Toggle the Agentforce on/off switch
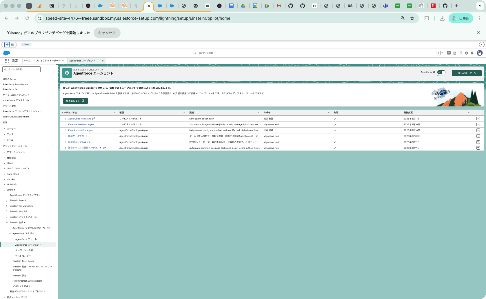Image resolution: width=486 pixels, height=299 pixels. click(x=441, y=72)
